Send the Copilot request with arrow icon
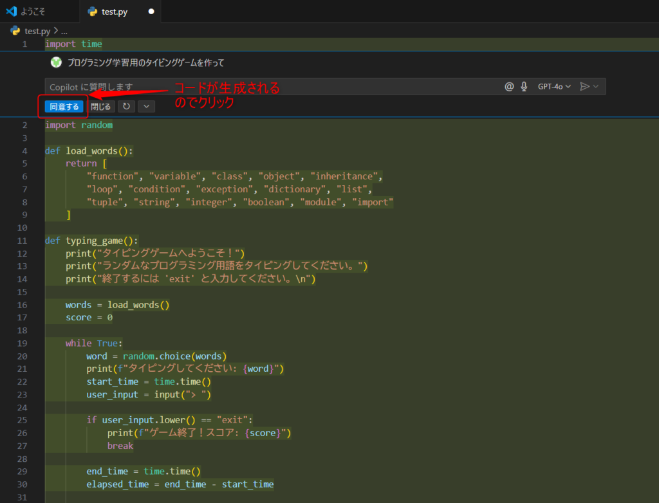The image size is (659, 503). [x=584, y=87]
